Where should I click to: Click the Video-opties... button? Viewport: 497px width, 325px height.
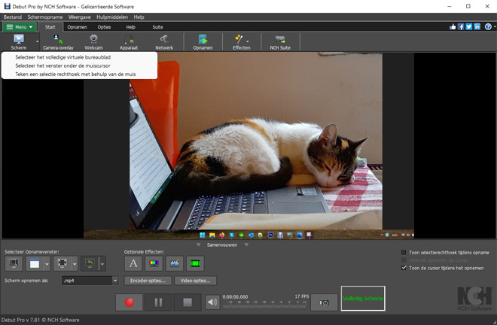pyautogui.click(x=195, y=281)
